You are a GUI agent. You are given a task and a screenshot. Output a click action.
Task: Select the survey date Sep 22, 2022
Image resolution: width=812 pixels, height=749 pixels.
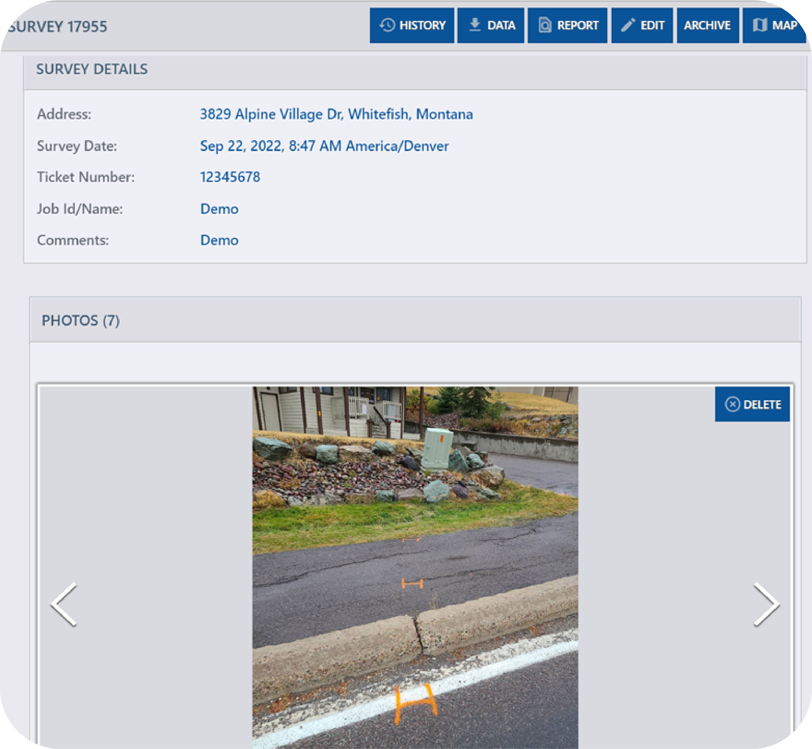(324, 146)
